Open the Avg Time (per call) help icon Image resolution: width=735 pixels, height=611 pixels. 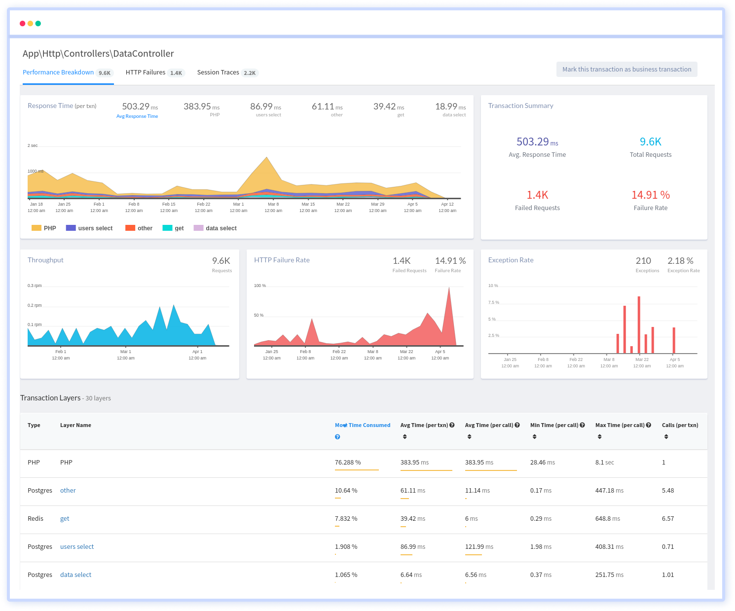[x=516, y=425]
